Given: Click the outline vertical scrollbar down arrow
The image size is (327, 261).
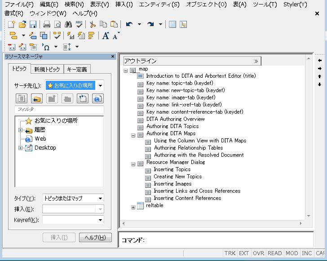Looking at the screenshot, I should point(309,216).
